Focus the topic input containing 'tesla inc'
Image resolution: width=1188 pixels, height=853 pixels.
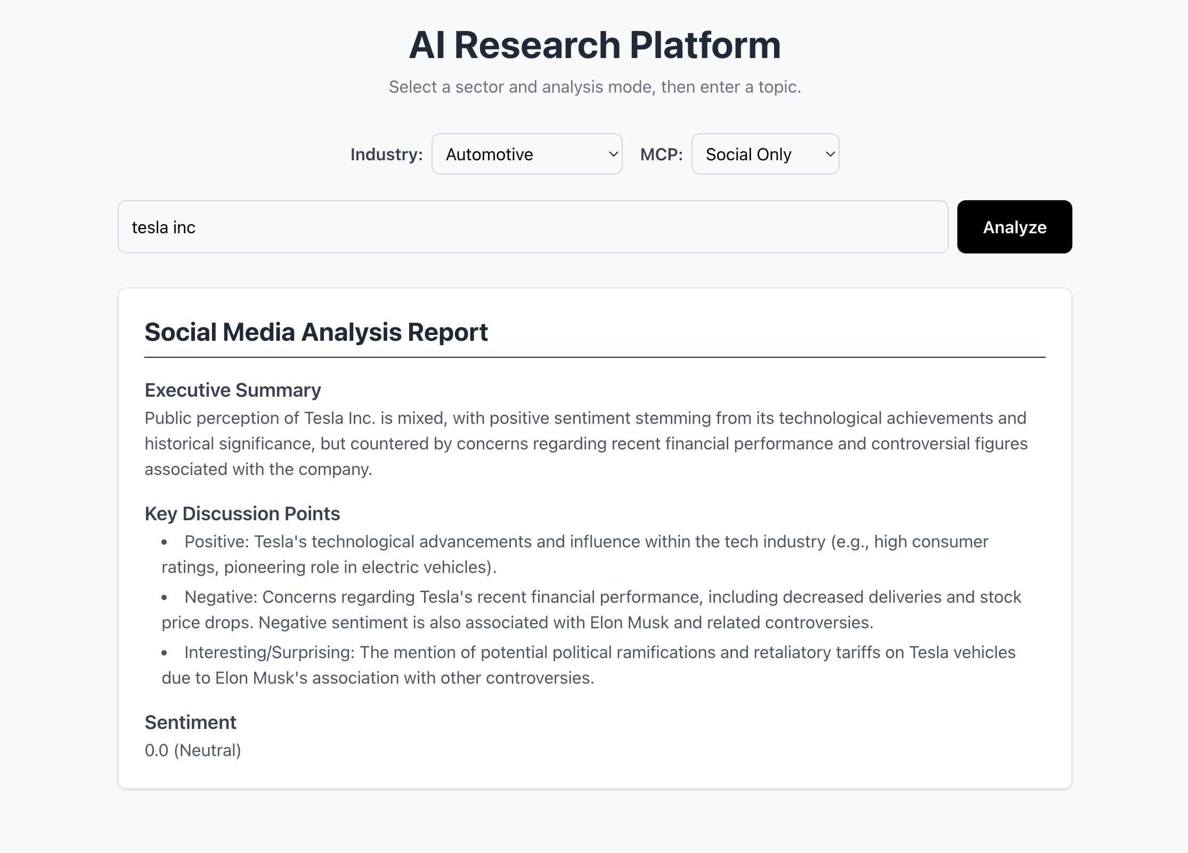pos(533,227)
